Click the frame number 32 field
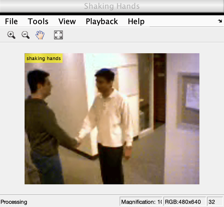Screen dimensions: 224x207 [x=215, y=202]
